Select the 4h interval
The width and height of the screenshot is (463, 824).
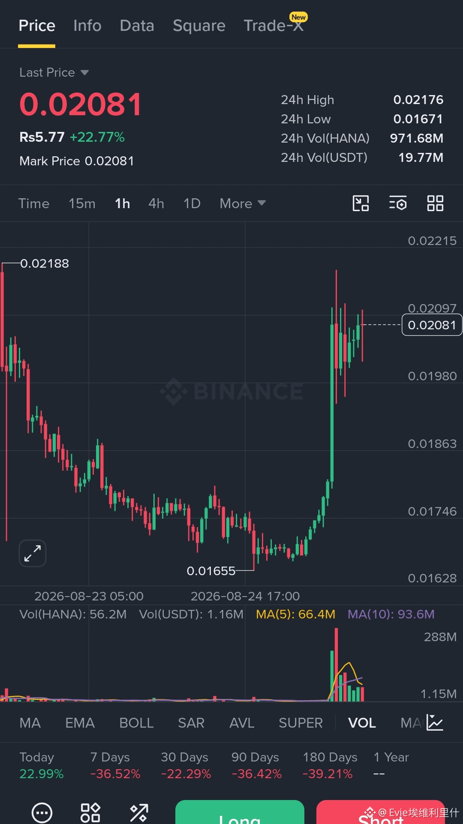156,203
